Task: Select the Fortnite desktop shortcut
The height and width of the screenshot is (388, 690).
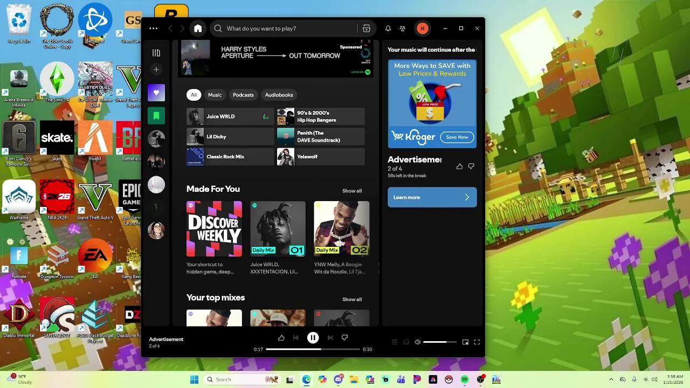Action: point(19,259)
